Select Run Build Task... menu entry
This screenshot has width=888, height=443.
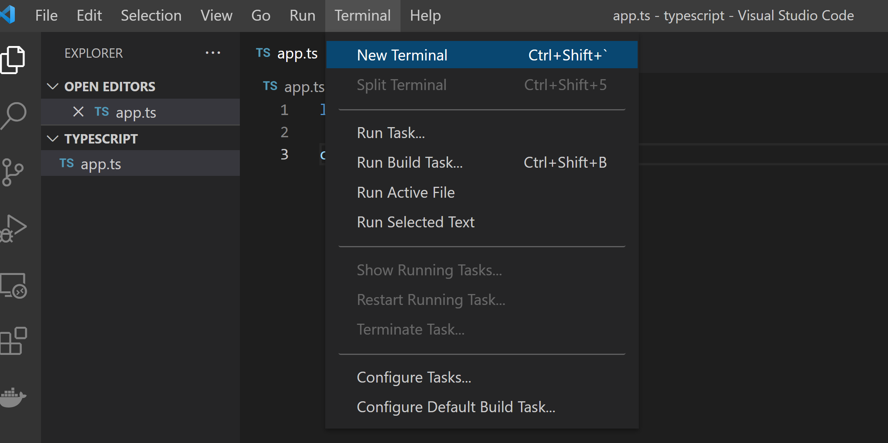coord(409,163)
